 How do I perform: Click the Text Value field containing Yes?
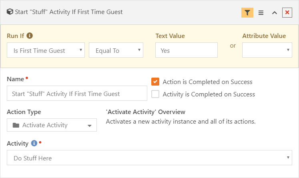pyautogui.click(x=186, y=50)
